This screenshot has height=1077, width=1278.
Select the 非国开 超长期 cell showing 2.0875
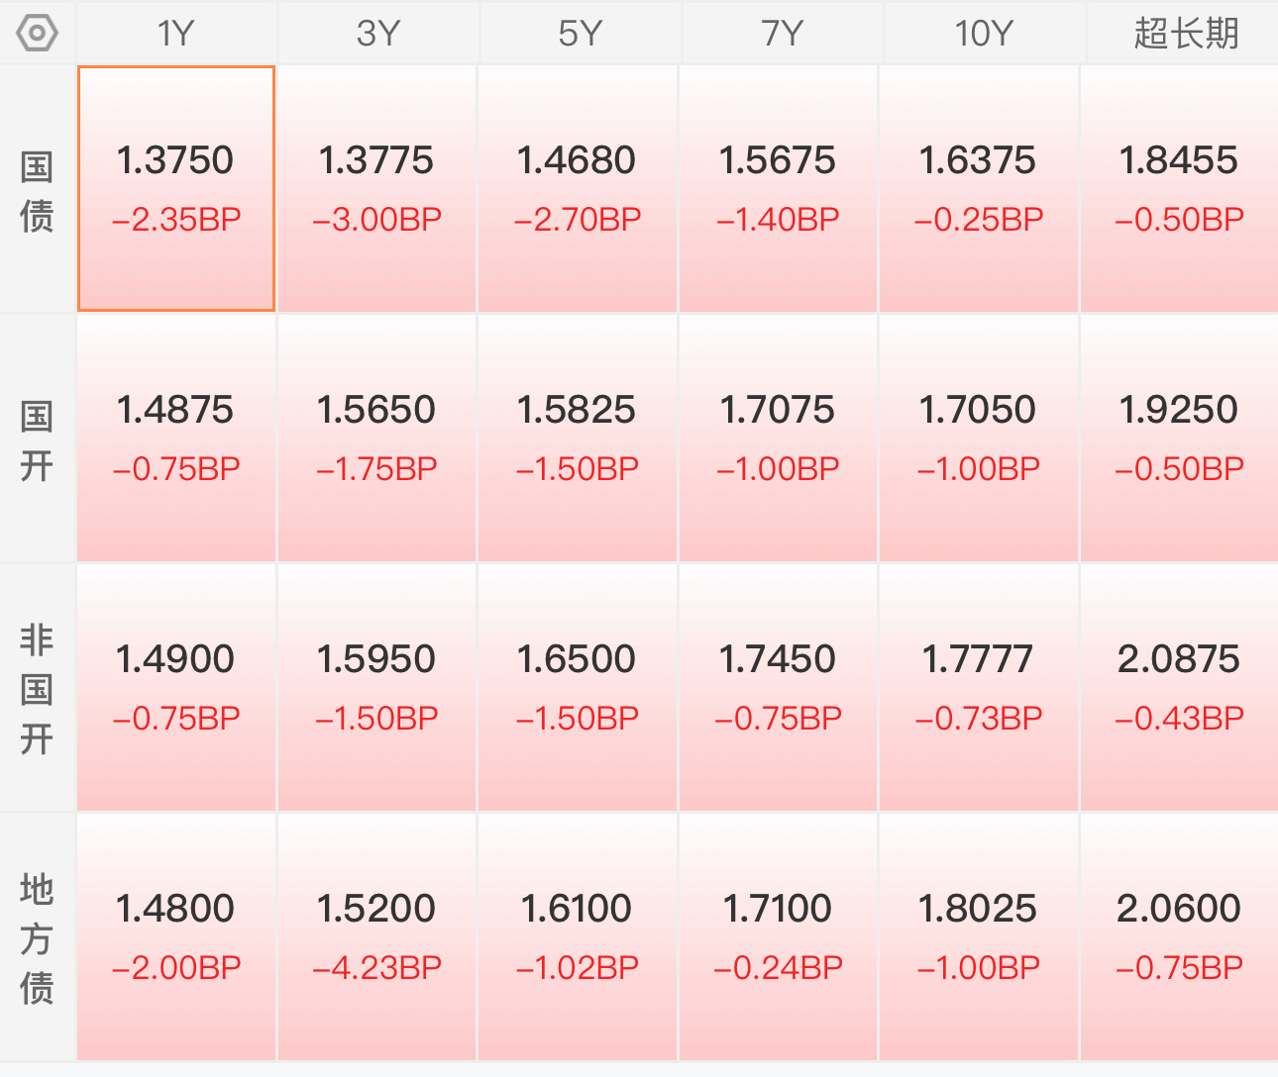point(1179,688)
